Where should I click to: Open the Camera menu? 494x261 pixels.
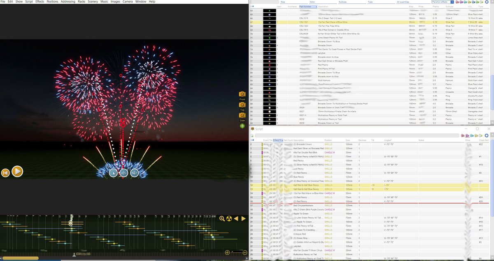pos(127,2)
